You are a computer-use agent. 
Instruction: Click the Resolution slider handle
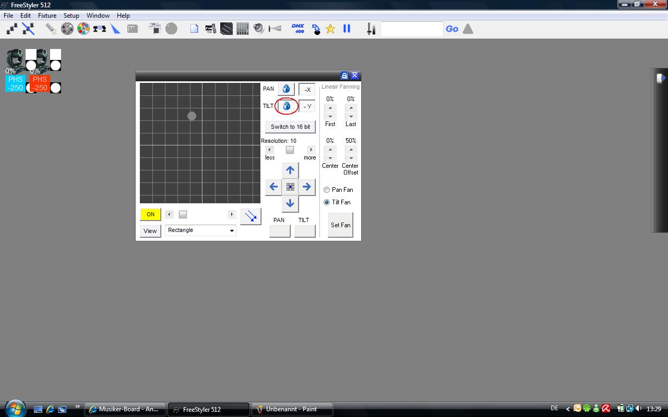tap(290, 150)
